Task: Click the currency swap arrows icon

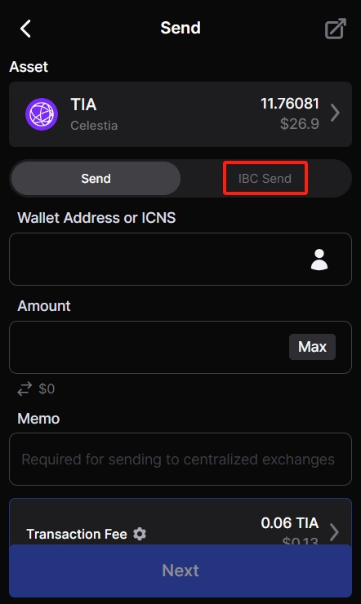Action: coord(25,389)
